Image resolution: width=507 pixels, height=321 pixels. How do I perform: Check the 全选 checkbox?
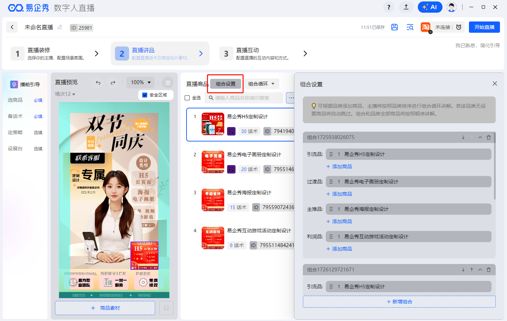pyautogui.click(x=187, y=98)
